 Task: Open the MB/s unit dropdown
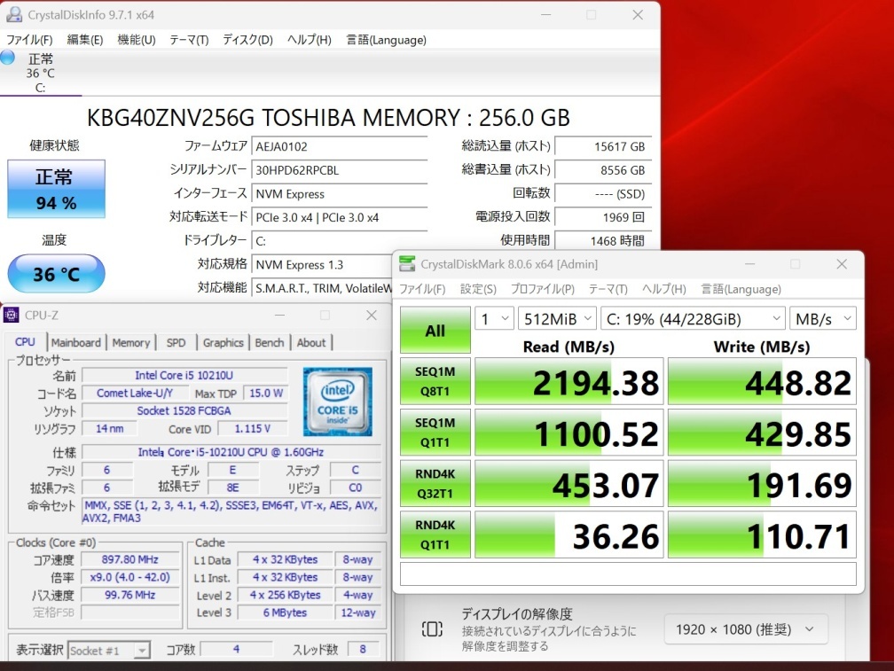(x=822, y=317)
